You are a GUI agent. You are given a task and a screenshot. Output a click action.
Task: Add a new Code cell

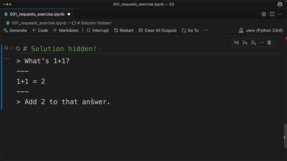tap(40, 30)
